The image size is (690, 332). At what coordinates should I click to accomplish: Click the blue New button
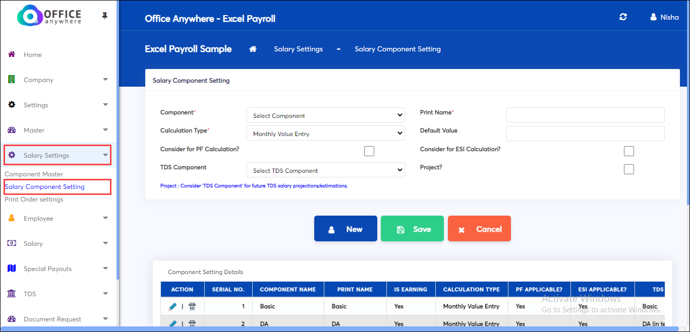(346, 229)
